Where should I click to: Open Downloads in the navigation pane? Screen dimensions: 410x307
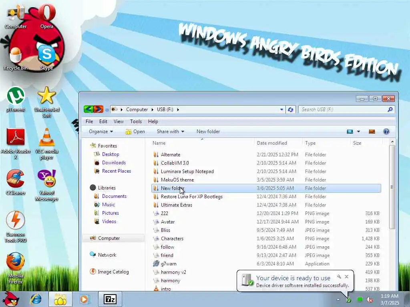110,163
